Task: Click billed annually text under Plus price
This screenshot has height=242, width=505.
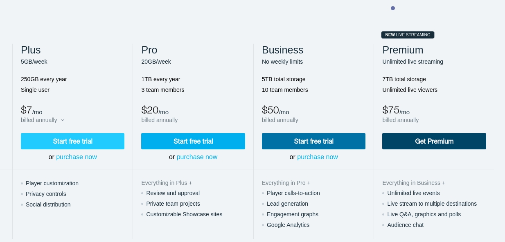Action: point(39,120)
